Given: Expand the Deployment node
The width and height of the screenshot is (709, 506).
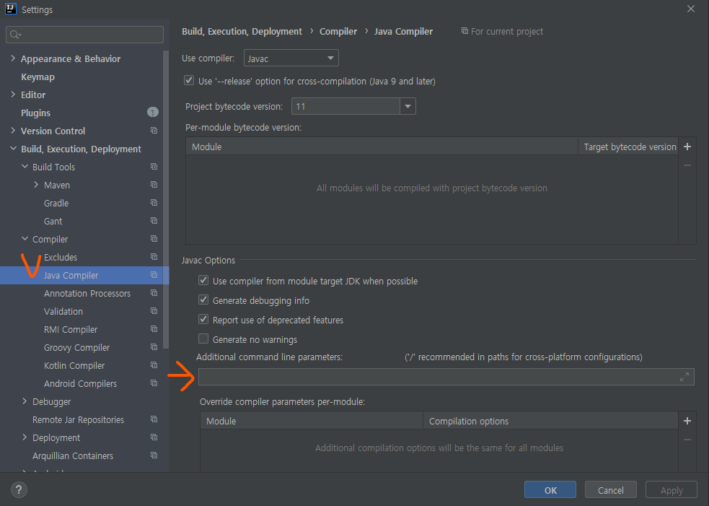Looking at the screenshot, I should pos(25,437).
